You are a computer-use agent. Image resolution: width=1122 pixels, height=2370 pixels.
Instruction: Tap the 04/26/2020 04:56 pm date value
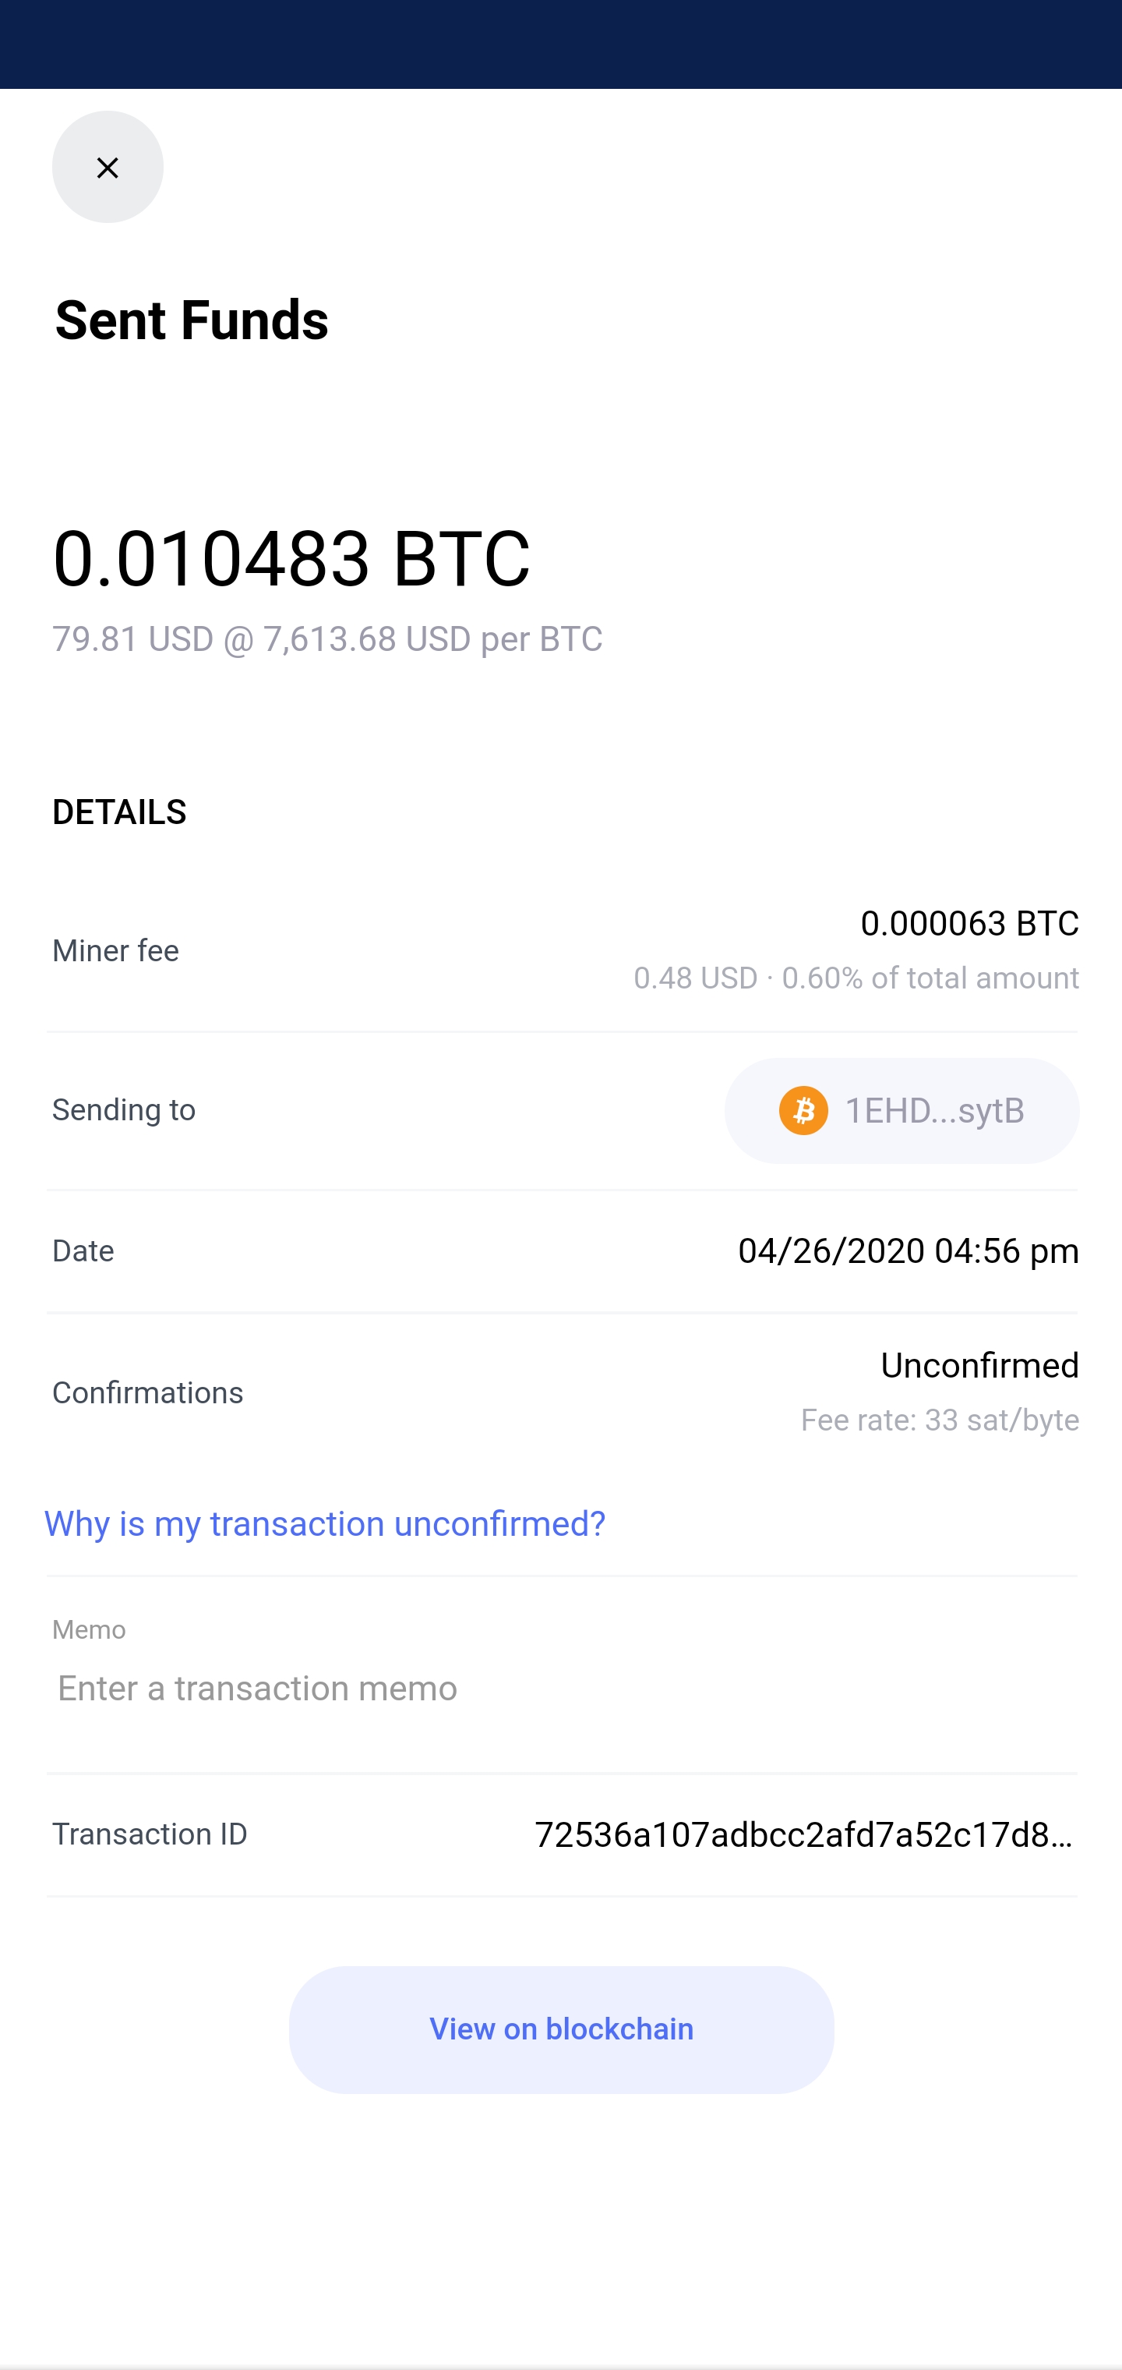(x=908, y=1250)
